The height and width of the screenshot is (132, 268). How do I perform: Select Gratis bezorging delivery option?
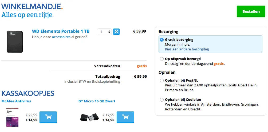[162, 40]
